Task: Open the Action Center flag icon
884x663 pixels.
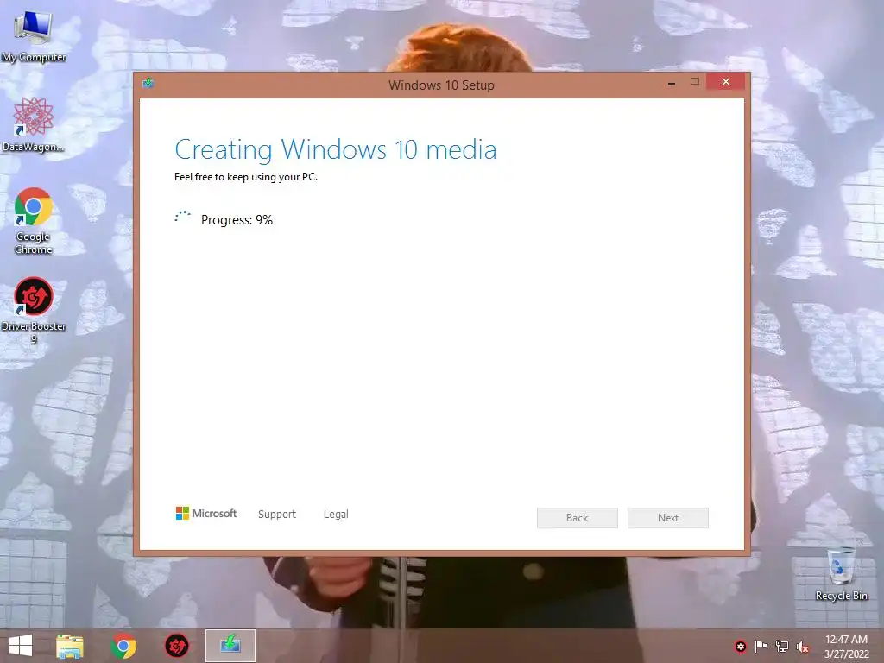Action: [761, 647]
